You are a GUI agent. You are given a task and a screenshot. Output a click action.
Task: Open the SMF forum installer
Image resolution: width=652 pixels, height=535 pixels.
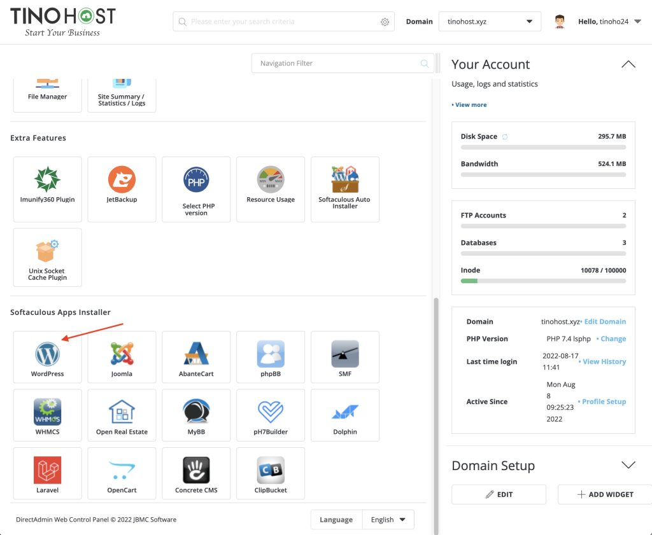(345, 357)
